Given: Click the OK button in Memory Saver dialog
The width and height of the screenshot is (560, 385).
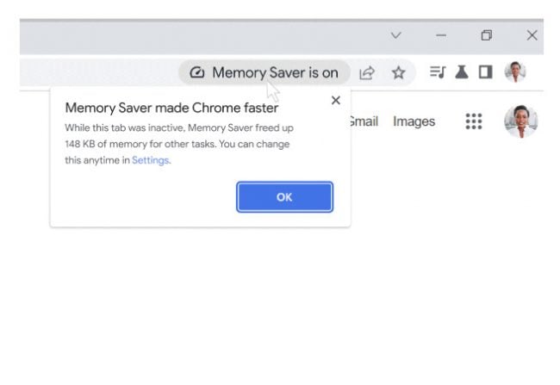Looking at the screenshot, I should [284, 196].
